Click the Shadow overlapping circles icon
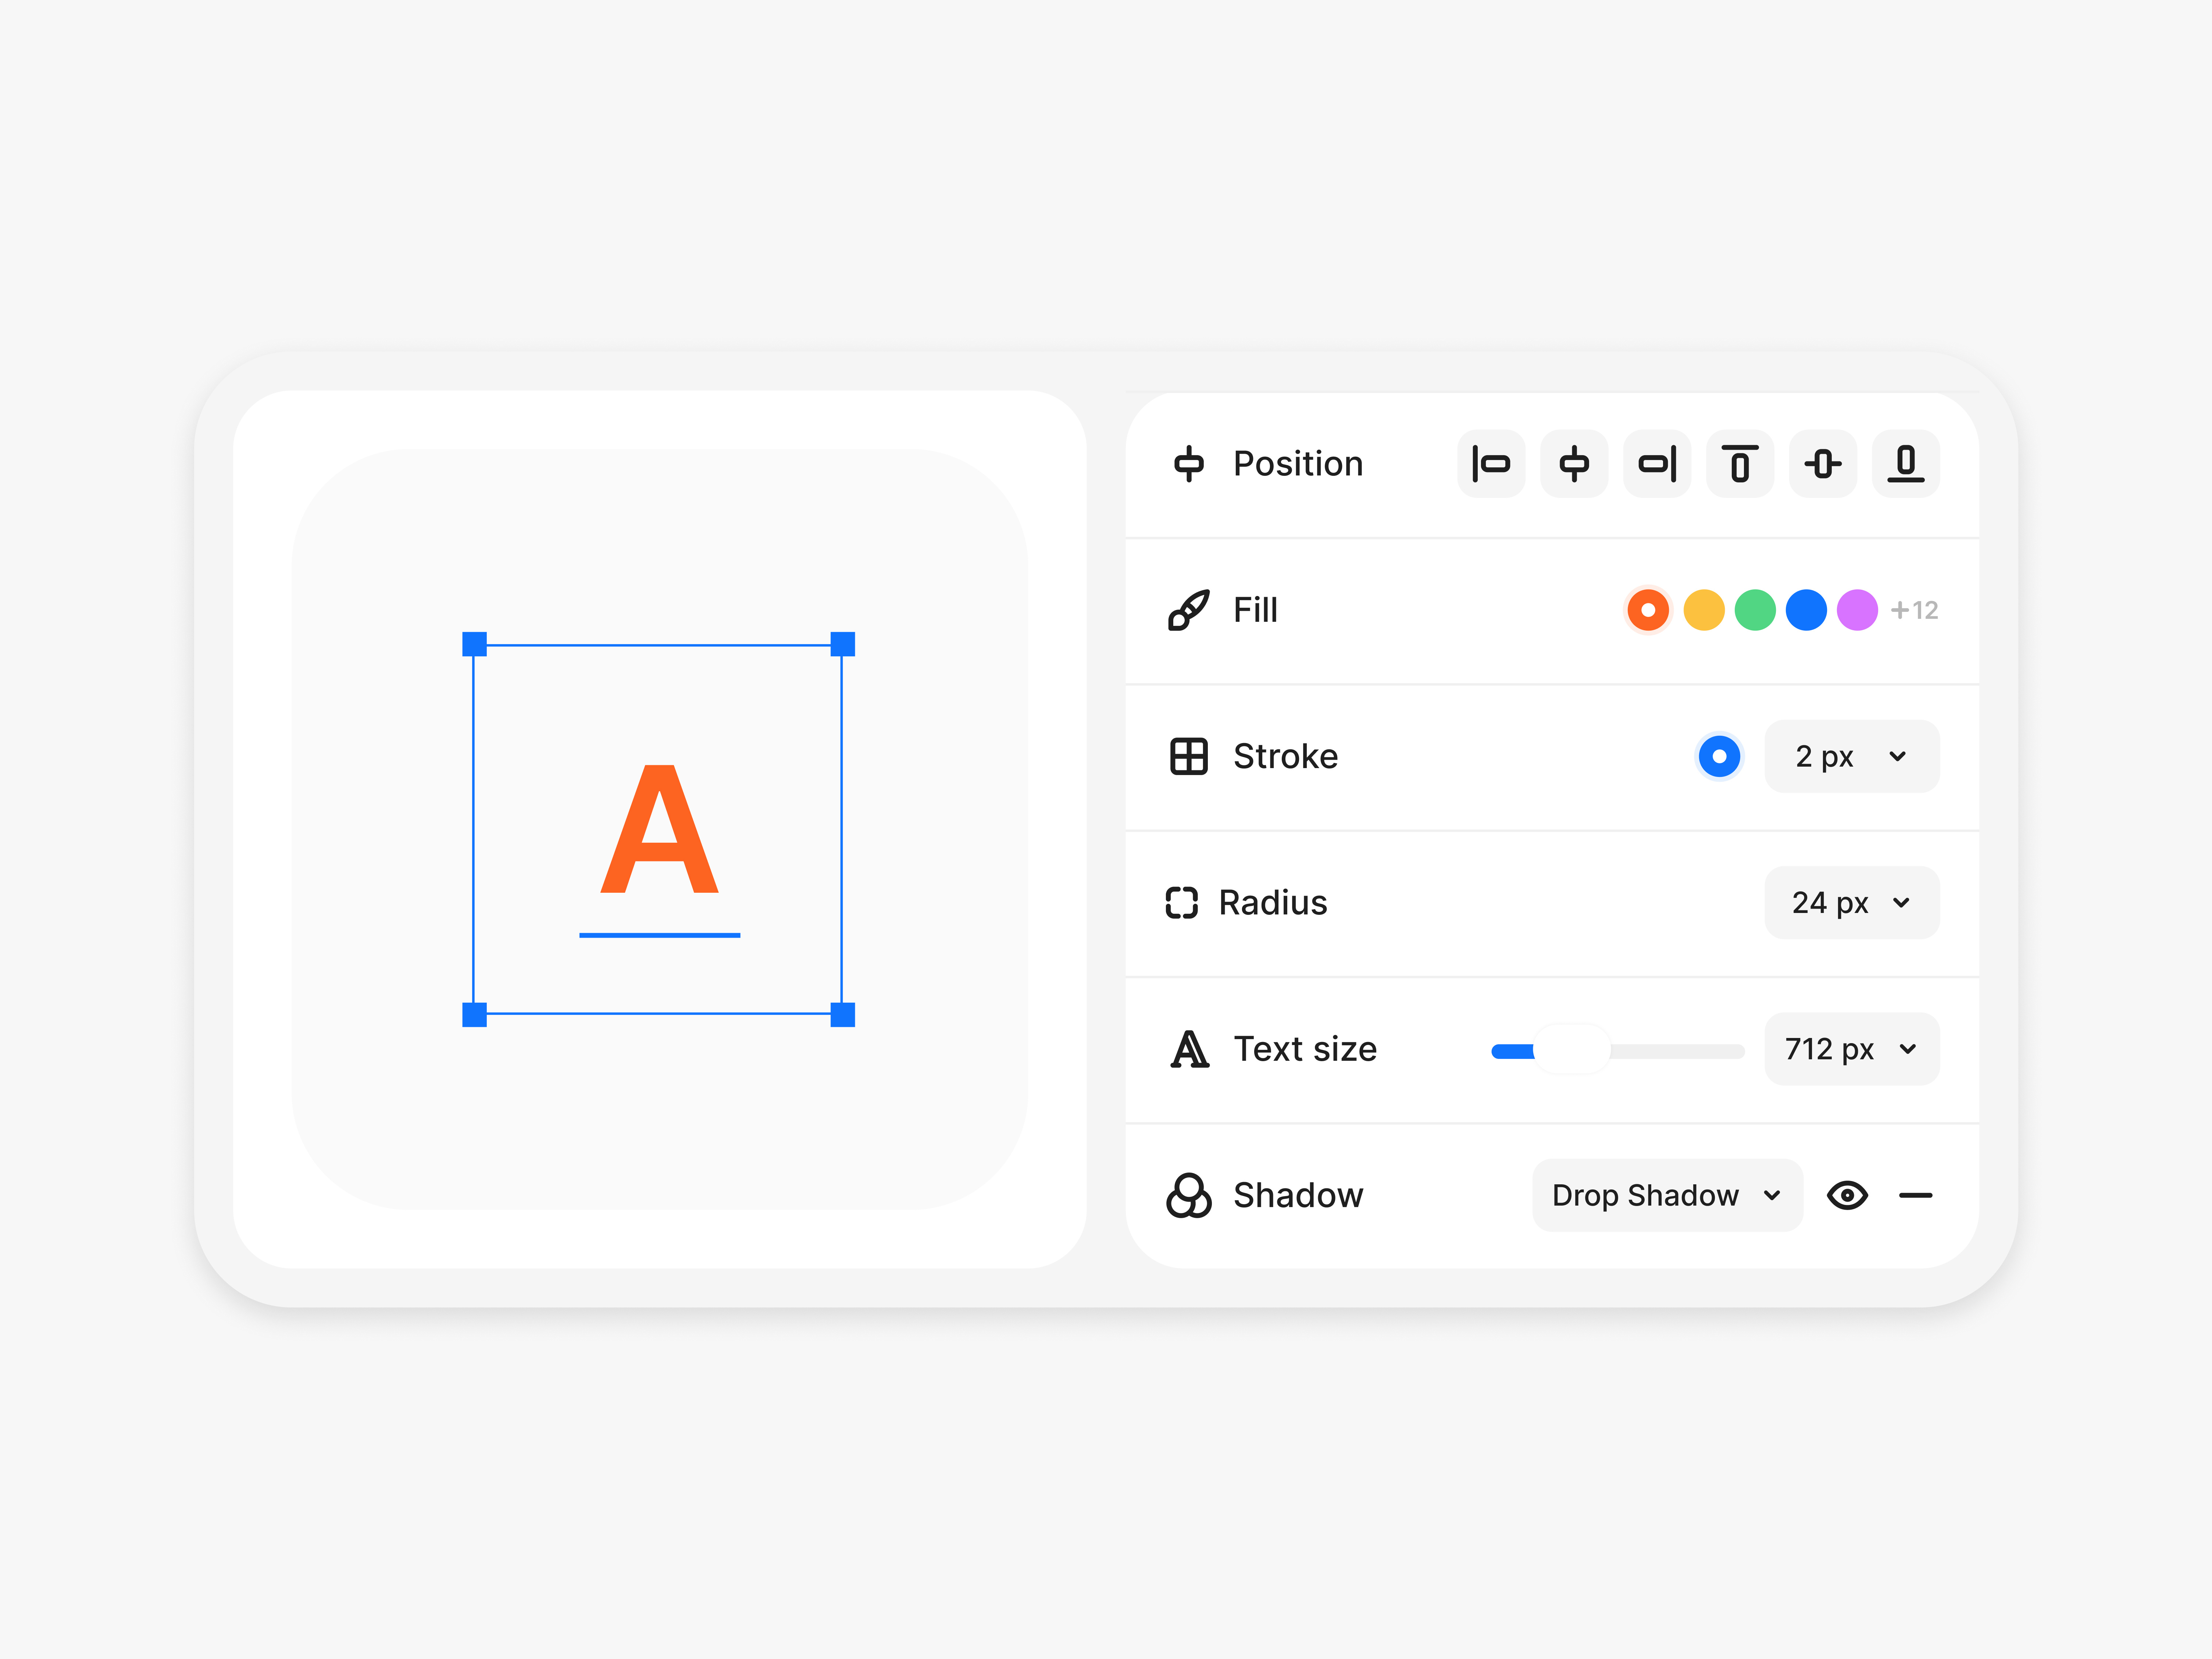The image size is (2212, 1659). (1189, 1195)
